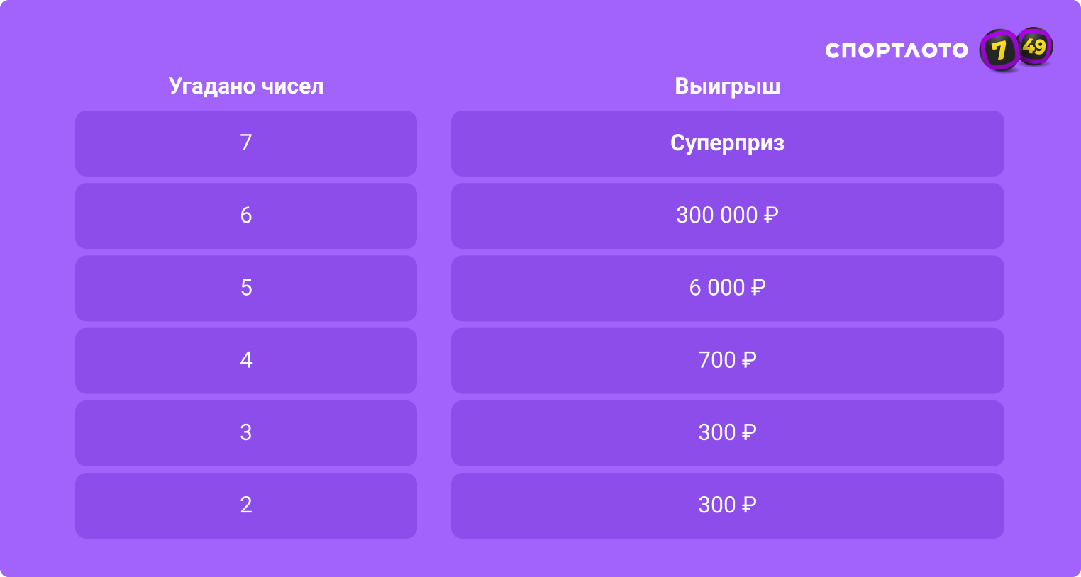Viewport: 1081px width, 577px height.
Task: Click the 6 guessed numbers cell
Action: click(x=246, y=215)
